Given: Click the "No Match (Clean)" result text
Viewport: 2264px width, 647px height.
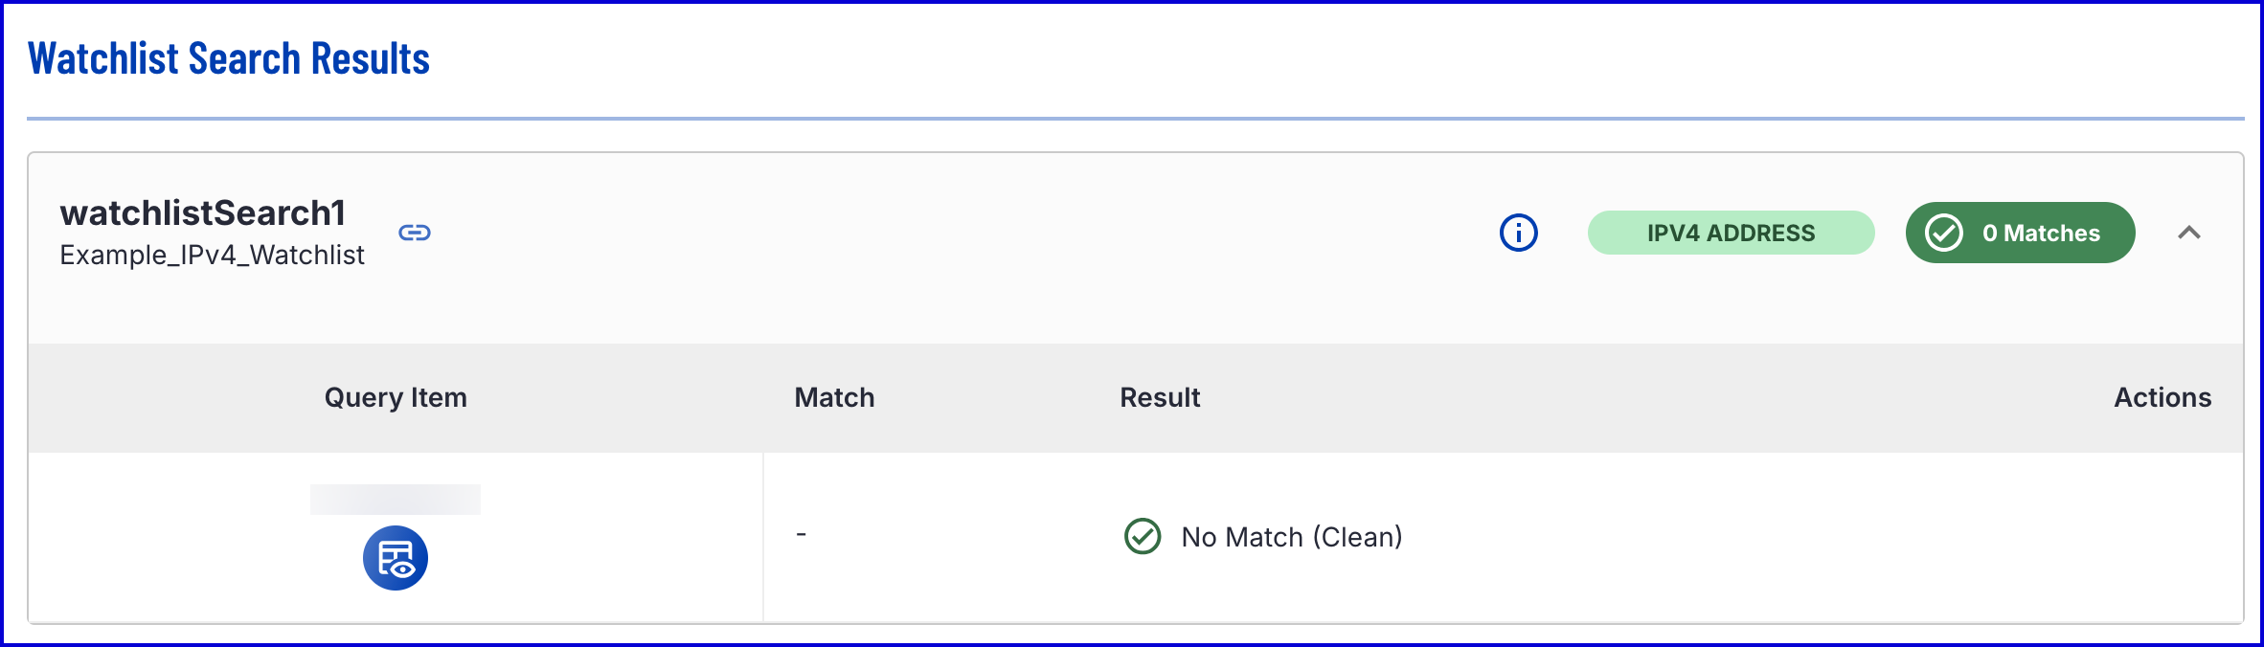Looking at the screenshot, I should [x=1291, y=537].
